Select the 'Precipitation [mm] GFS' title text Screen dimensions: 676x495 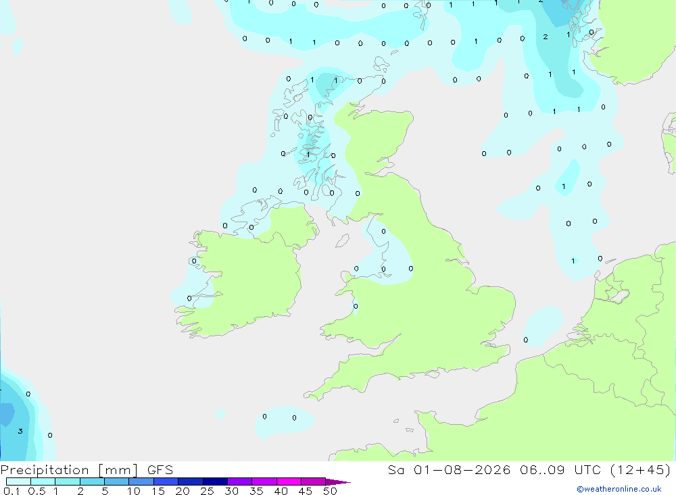point(87,469)
